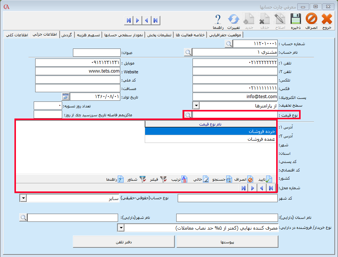
Task: Open the calendar icon beside تاریخ تولد
Action: (65, 96)
